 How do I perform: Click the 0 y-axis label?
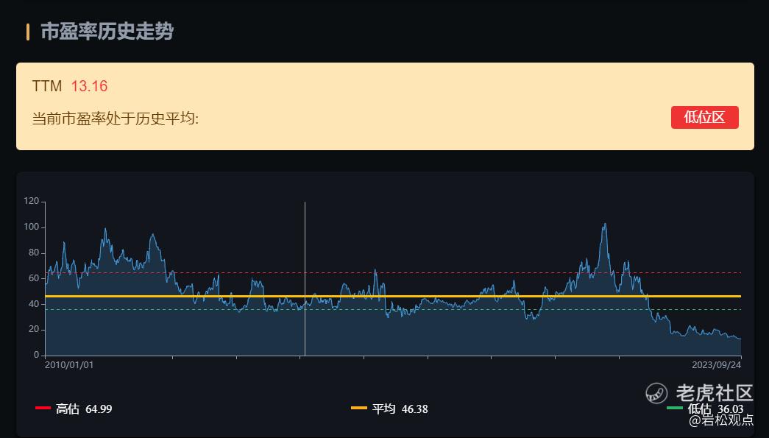(36, 355)
